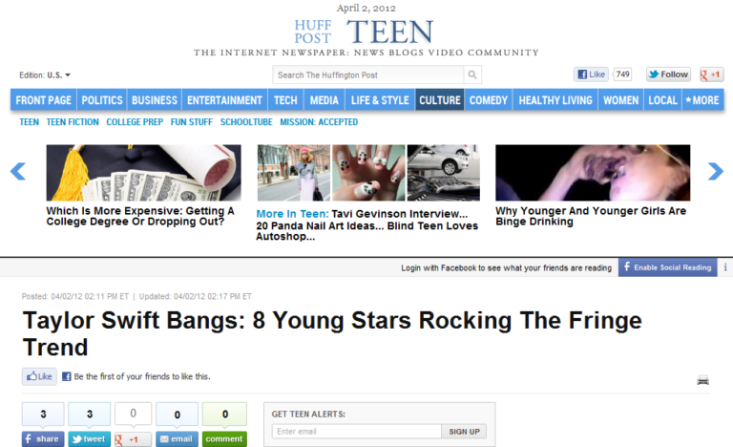Image resolution: width=733 pixels, height=447 pixels.
Task: Share article on Facebook
Action: point(43,439)
